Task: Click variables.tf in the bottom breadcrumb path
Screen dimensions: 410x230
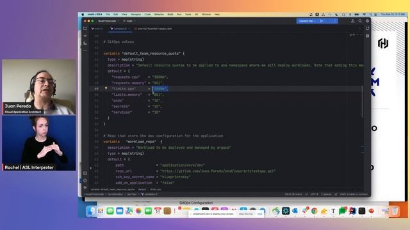Action: tap(149, 194)
